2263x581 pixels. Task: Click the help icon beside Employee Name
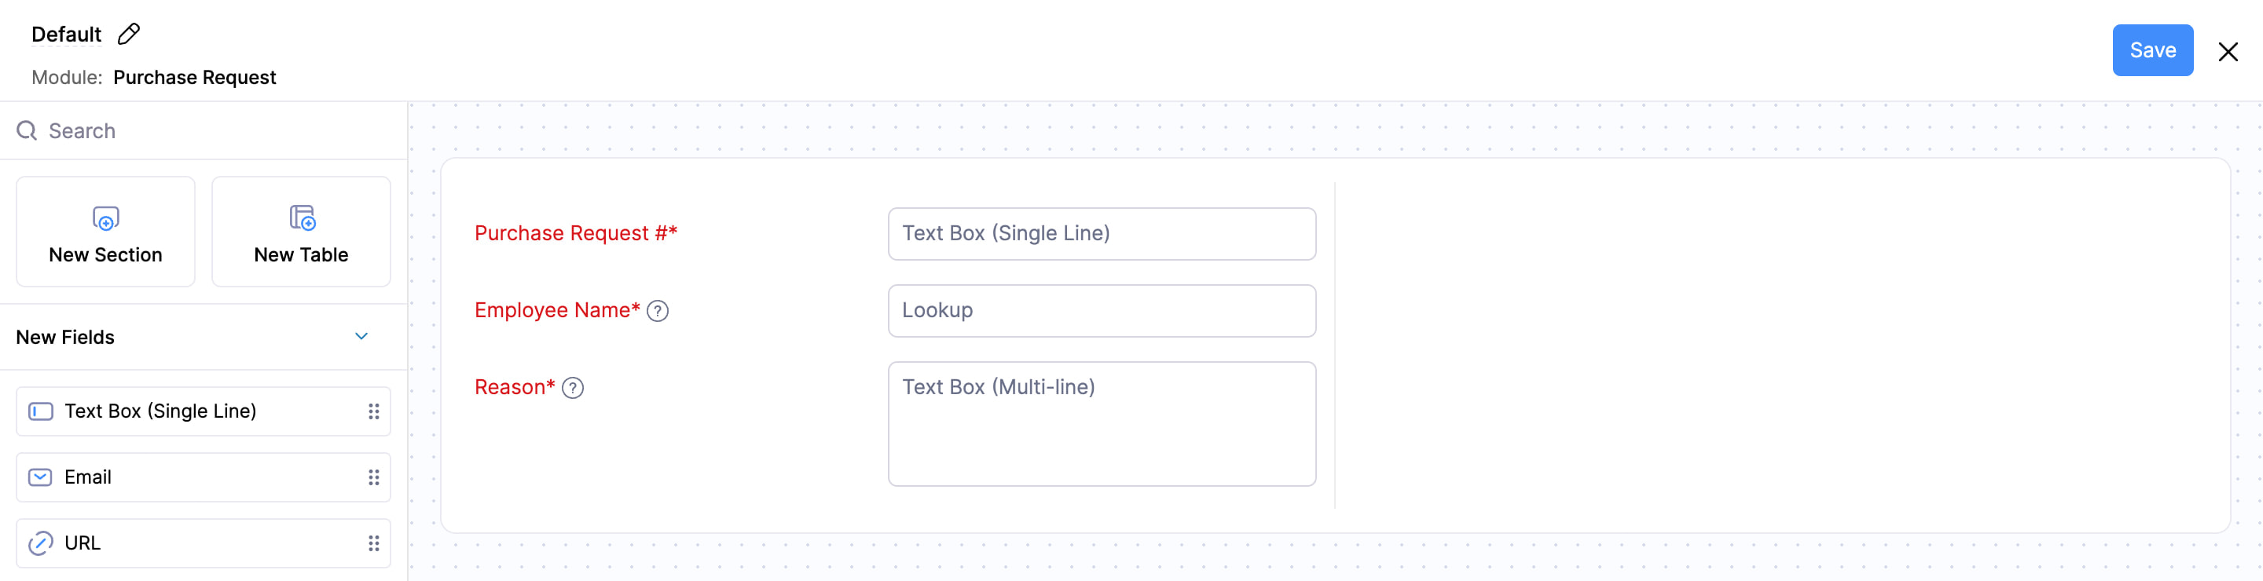[x=658, y=310]
